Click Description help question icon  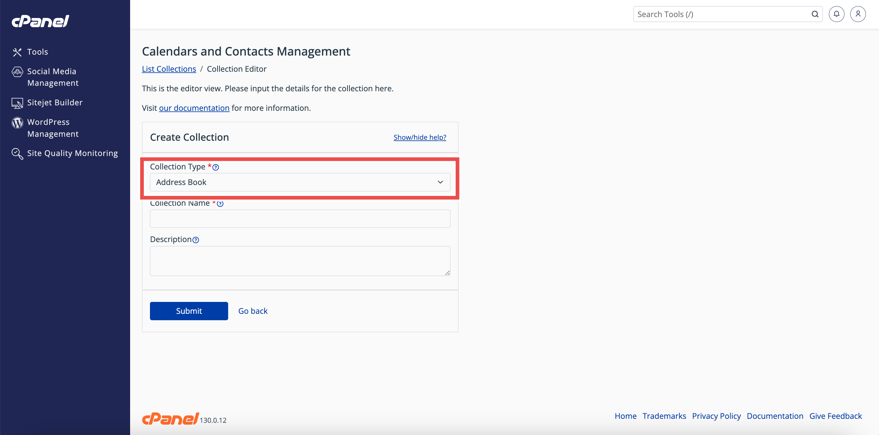pyautogui.click(x=195, y=240)
